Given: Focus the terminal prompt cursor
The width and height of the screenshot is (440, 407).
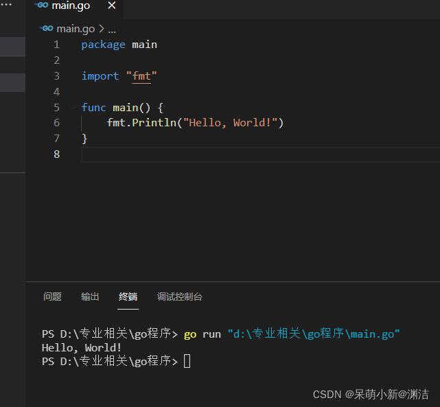Looking at the screenshot, I should click(x=187, y=361).
